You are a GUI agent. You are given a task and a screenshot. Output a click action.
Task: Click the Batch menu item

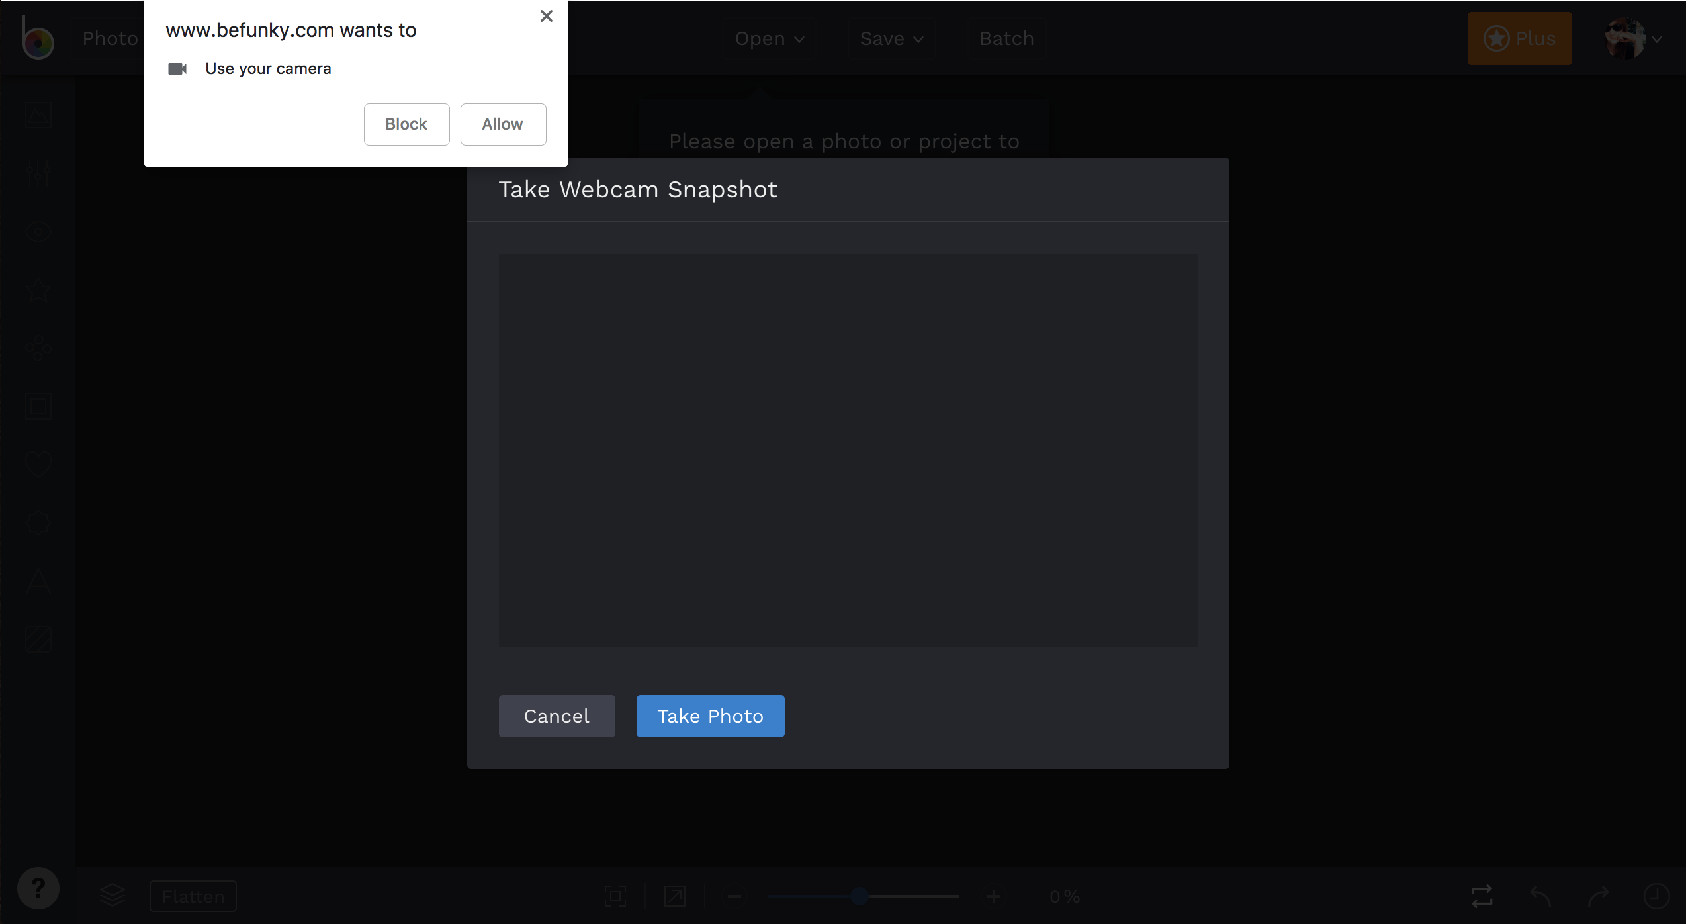click(1006, 38)
